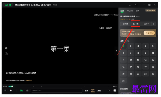Jump to the first highlight dot on timeline
Viewport: 161px width, 97px height.
(x=34, y=86)
